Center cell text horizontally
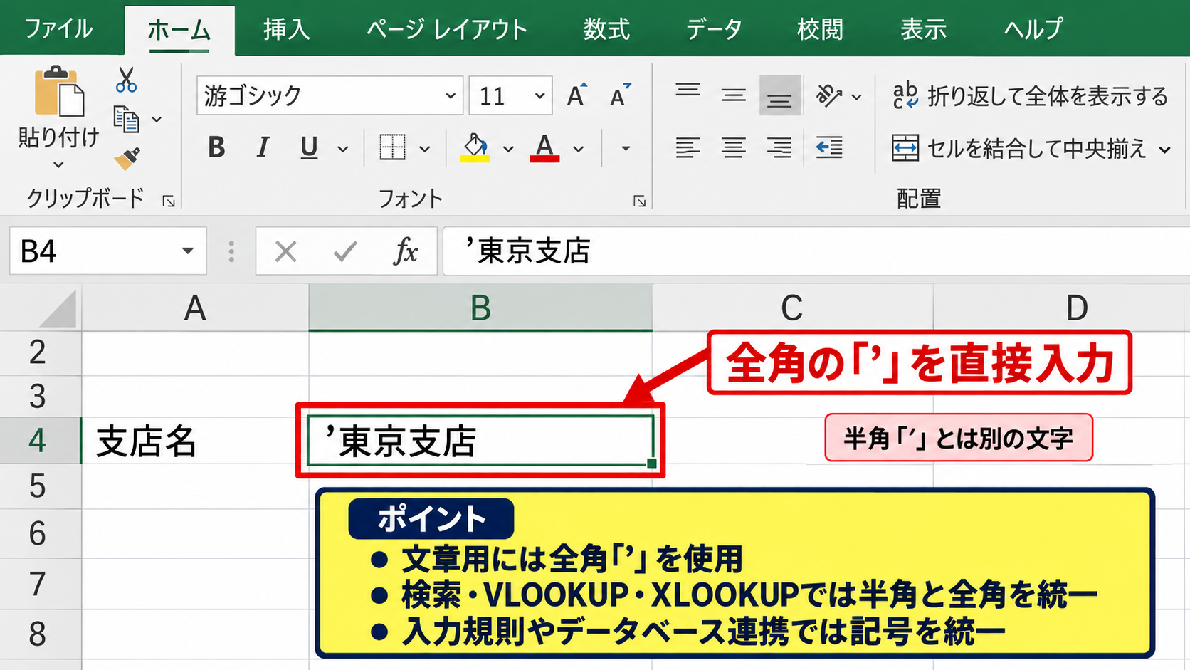 click(733, 147)
